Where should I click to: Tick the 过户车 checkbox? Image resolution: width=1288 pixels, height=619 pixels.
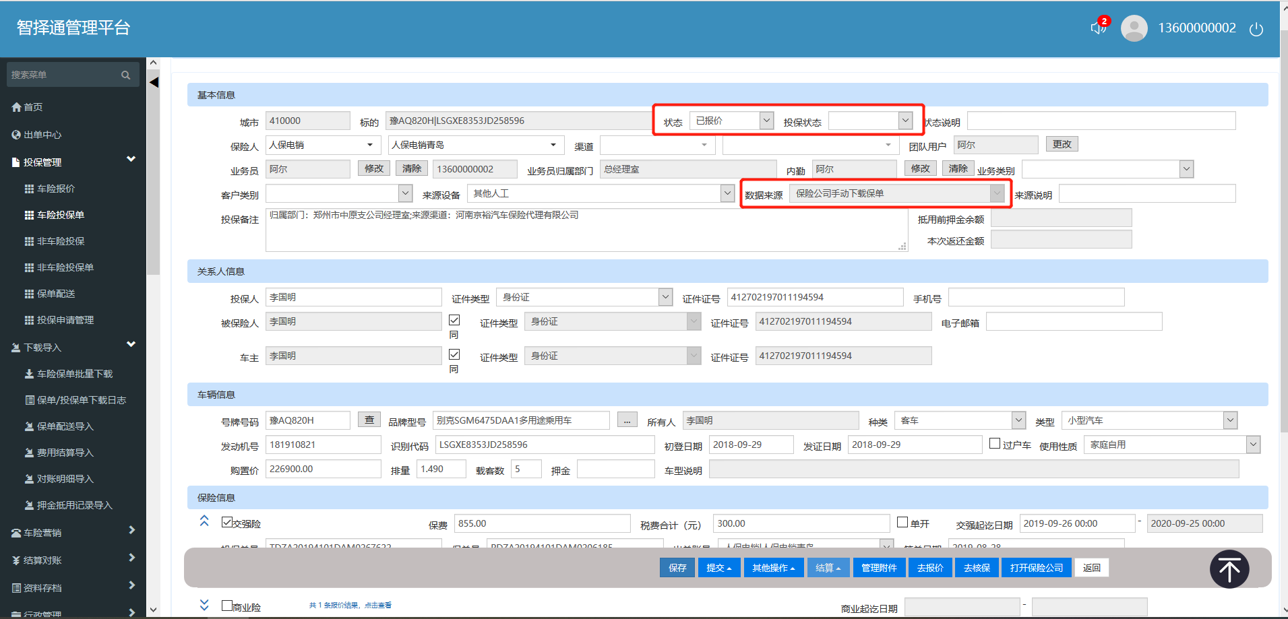(x=994, y=443)
